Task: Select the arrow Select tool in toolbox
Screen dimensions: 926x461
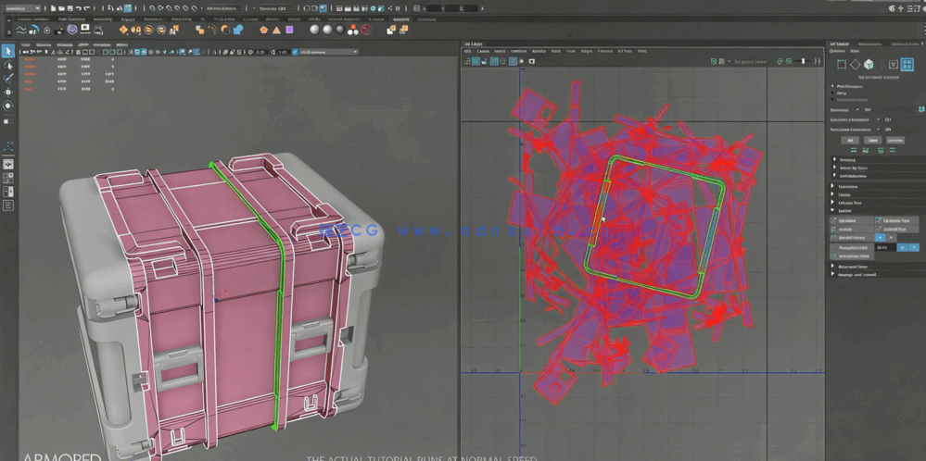Action: point(8,51)
